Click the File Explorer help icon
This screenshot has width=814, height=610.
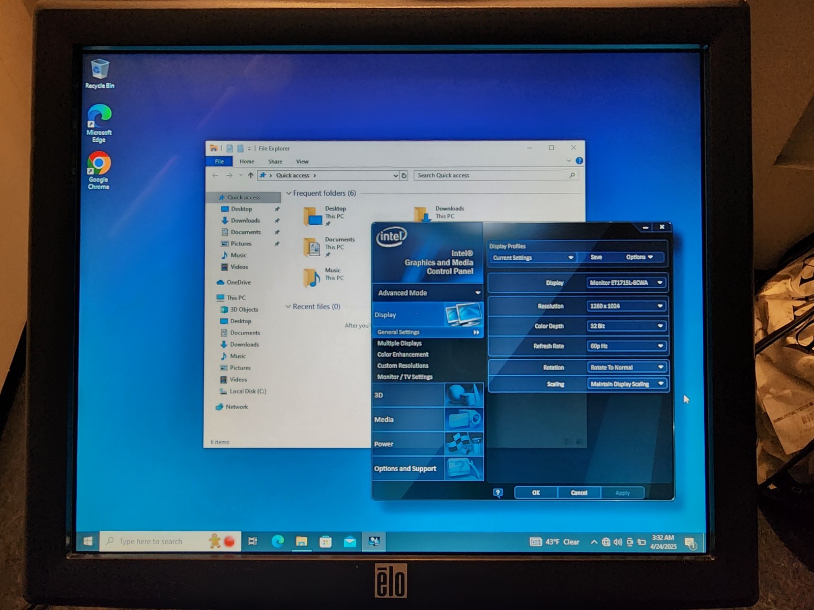tap(579, 161)
